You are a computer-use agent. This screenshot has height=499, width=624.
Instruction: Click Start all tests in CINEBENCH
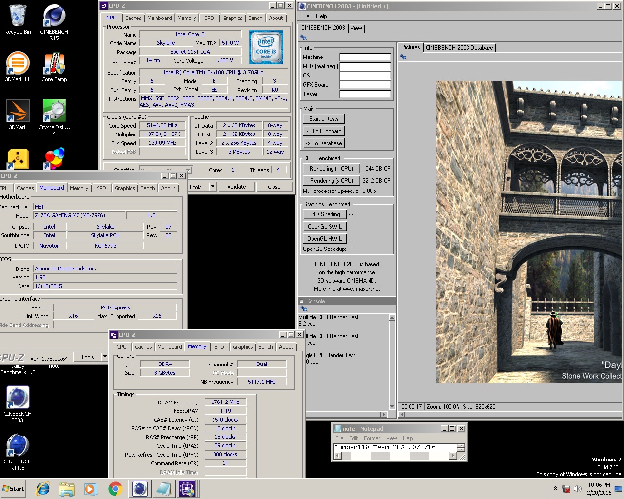pyautogui.click(x=324, y=119)
